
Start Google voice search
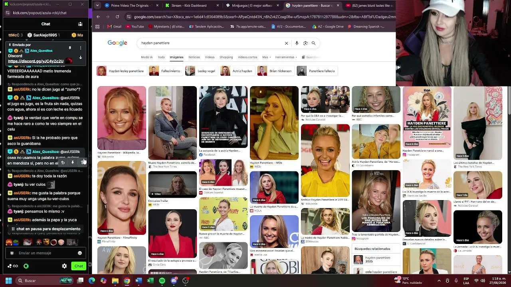(x=297, y=43)
